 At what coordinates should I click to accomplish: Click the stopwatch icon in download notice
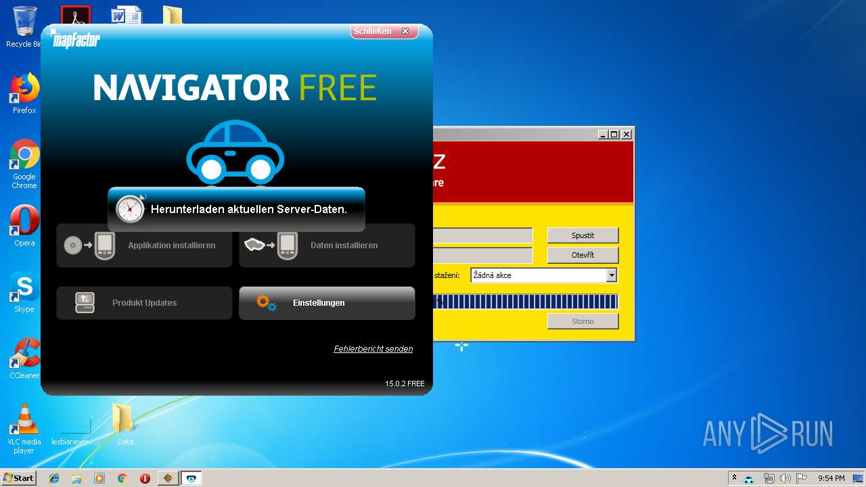[131, 209]
